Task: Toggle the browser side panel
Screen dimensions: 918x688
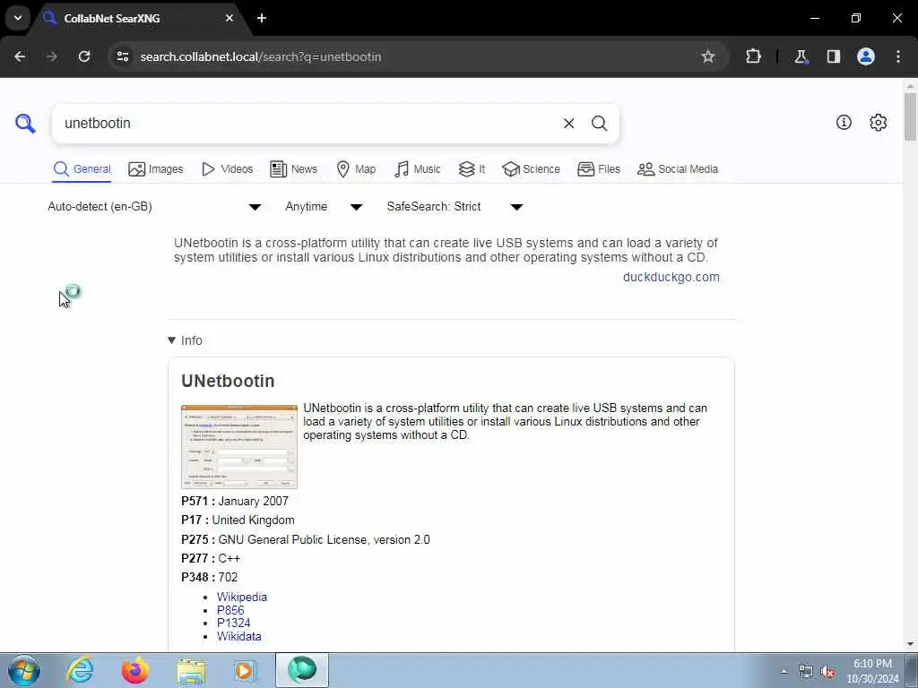Action: 834,56
